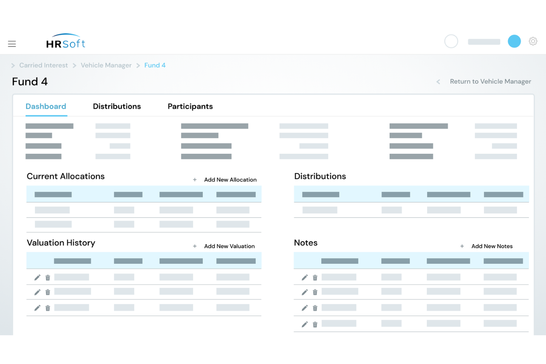This screenshot has height=364, width=546.
Task: Edit the first Valuation History entry
Action: (37, 277)
